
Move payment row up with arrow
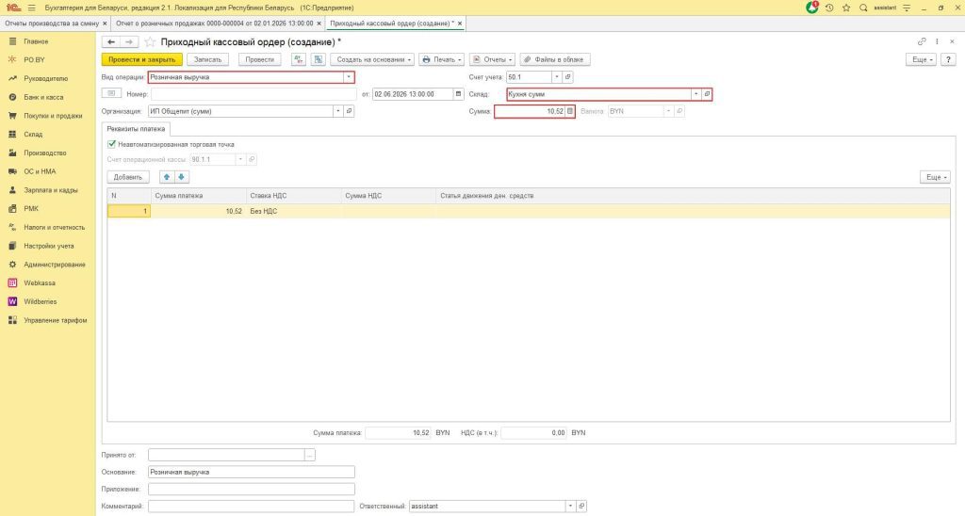[168, 177]
